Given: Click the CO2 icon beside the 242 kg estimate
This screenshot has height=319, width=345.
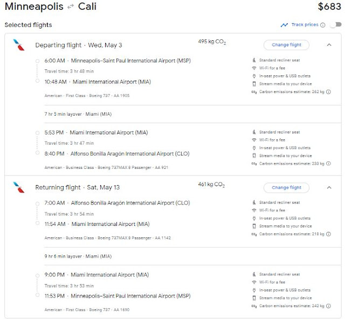Looking at the screenshot, I should coord(254,306).
